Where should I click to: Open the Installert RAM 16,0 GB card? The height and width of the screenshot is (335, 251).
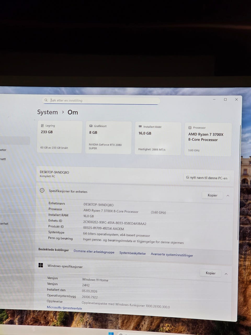(158, 138)
